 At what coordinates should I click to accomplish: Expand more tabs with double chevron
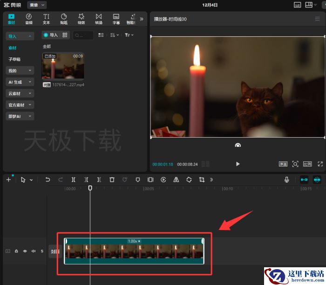[x=142, y=19]
